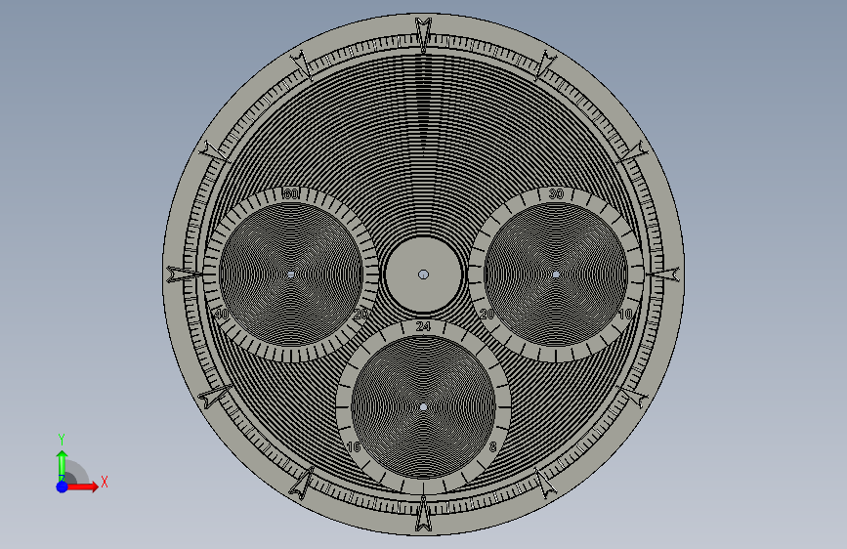The height and width of the screenshot is (549, 847).
Task: Select the "24" numeral on the bottom subdial
Action: coord(424,326)
